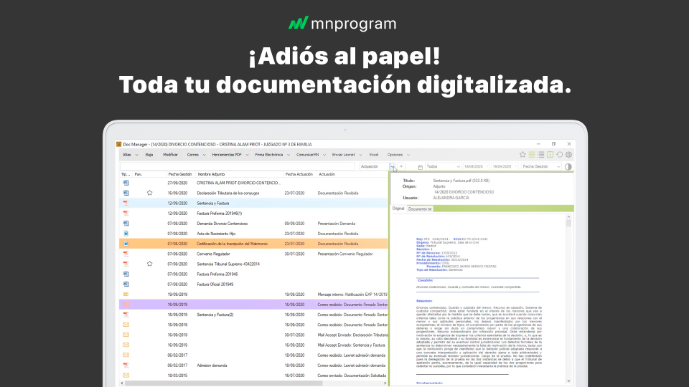This screenshot has height=387, width=689.
Task: Click PDF icon of Sentencia y Factura(2) row
Action: (x=126, y=315)
